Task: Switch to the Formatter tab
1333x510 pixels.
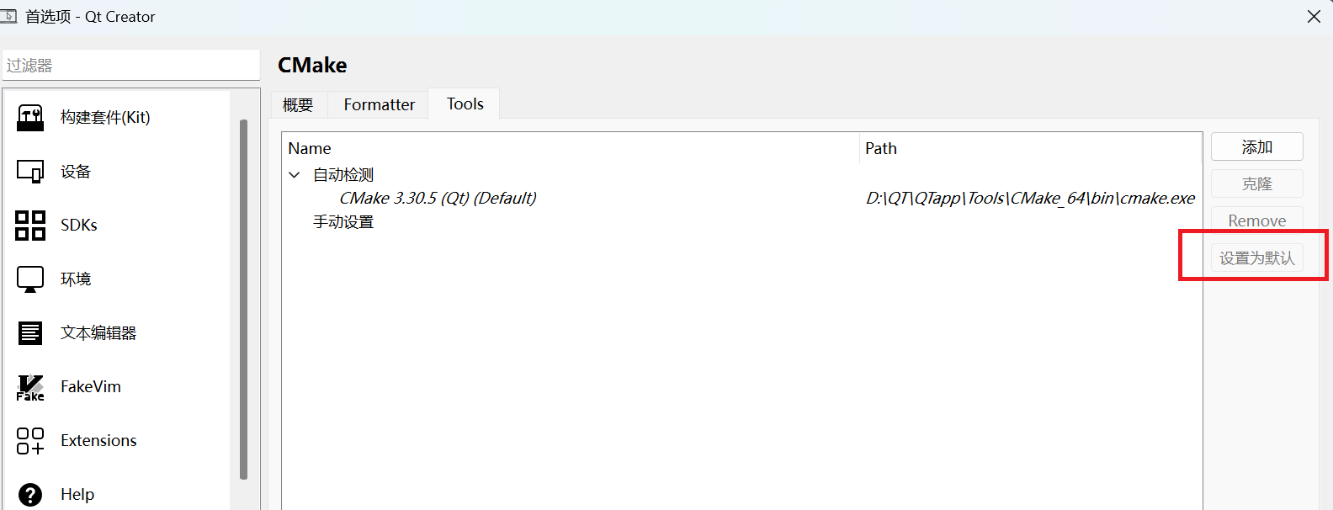Action: tap(380, 104)
